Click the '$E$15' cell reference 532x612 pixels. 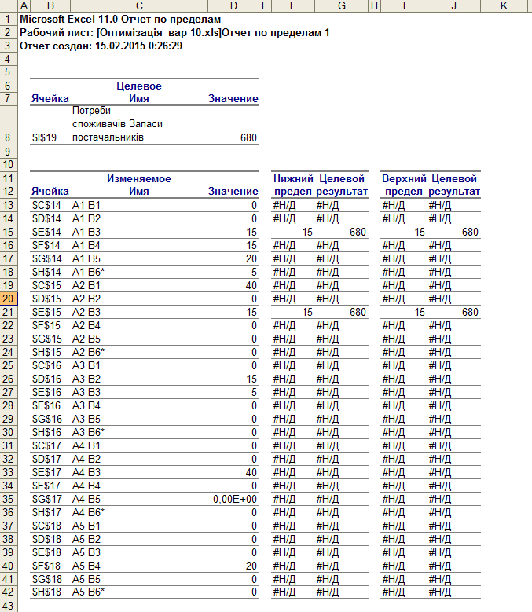[x=46, y=312]
